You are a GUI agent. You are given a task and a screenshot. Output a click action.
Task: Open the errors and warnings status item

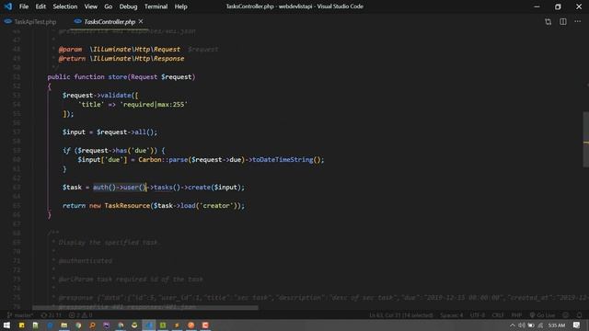pos(80,315)
